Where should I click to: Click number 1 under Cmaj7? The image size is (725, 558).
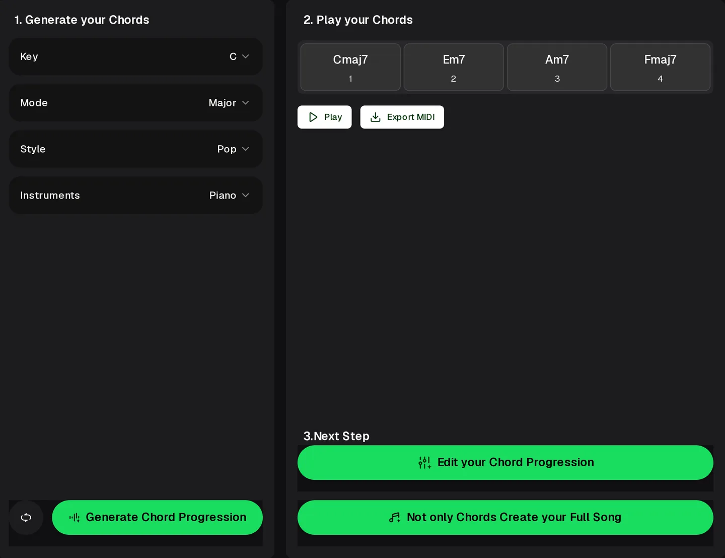pos(350,79)
